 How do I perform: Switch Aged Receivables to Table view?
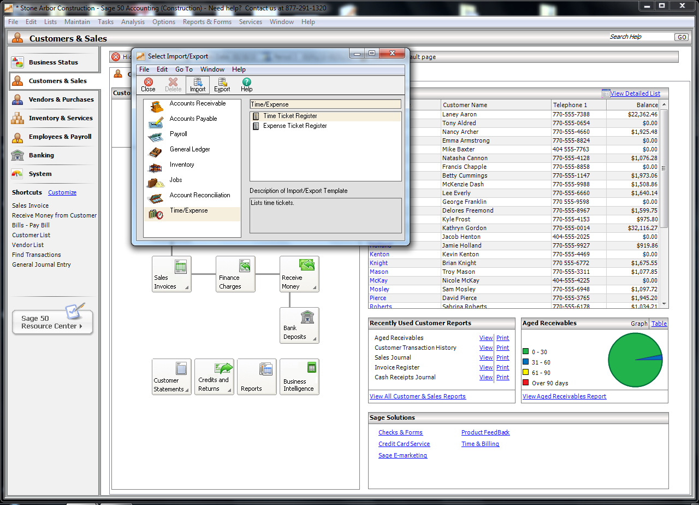click(659, 323)
